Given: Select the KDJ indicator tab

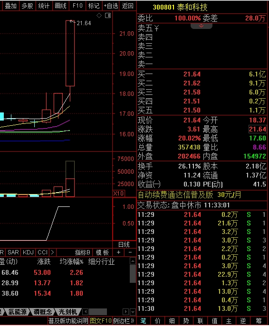Looking at the screenshot, I should click(28, 252).
